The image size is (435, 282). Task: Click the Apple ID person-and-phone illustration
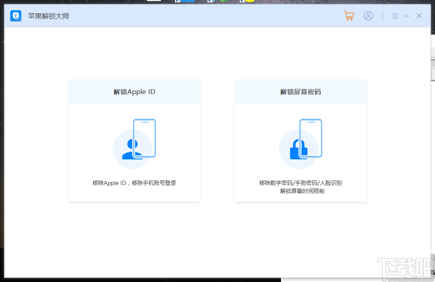coord(134,144)
